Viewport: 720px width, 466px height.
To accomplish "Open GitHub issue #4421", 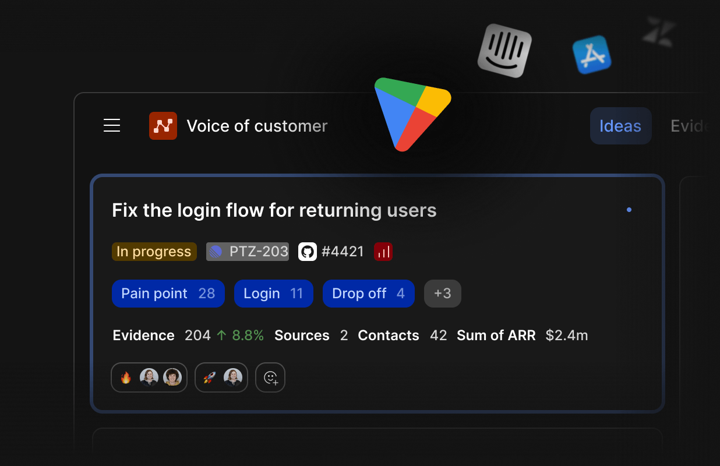I will pos(343,252).
